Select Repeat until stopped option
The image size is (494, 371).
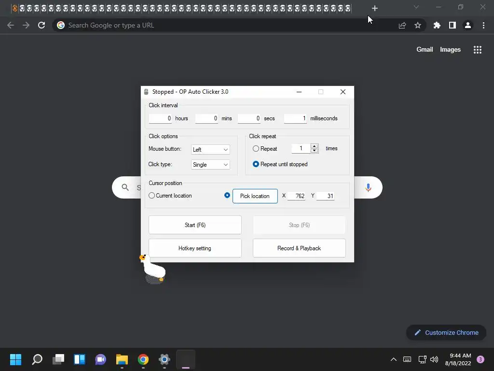256,164
